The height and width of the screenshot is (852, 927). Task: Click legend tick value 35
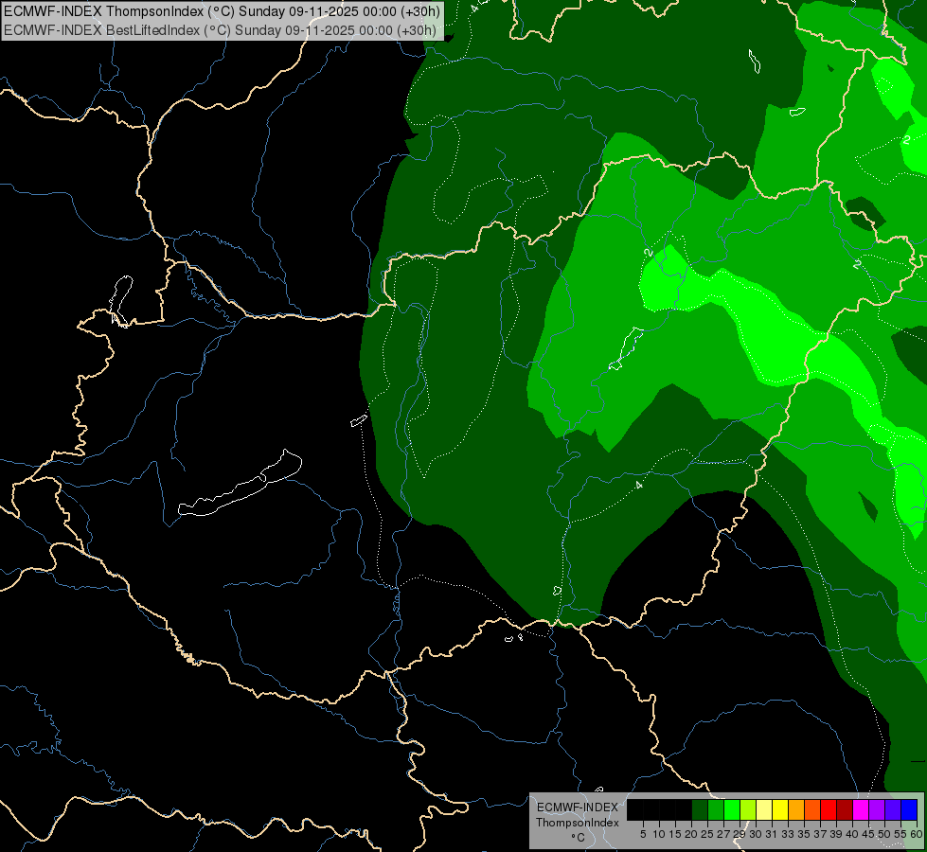[804, 834]
